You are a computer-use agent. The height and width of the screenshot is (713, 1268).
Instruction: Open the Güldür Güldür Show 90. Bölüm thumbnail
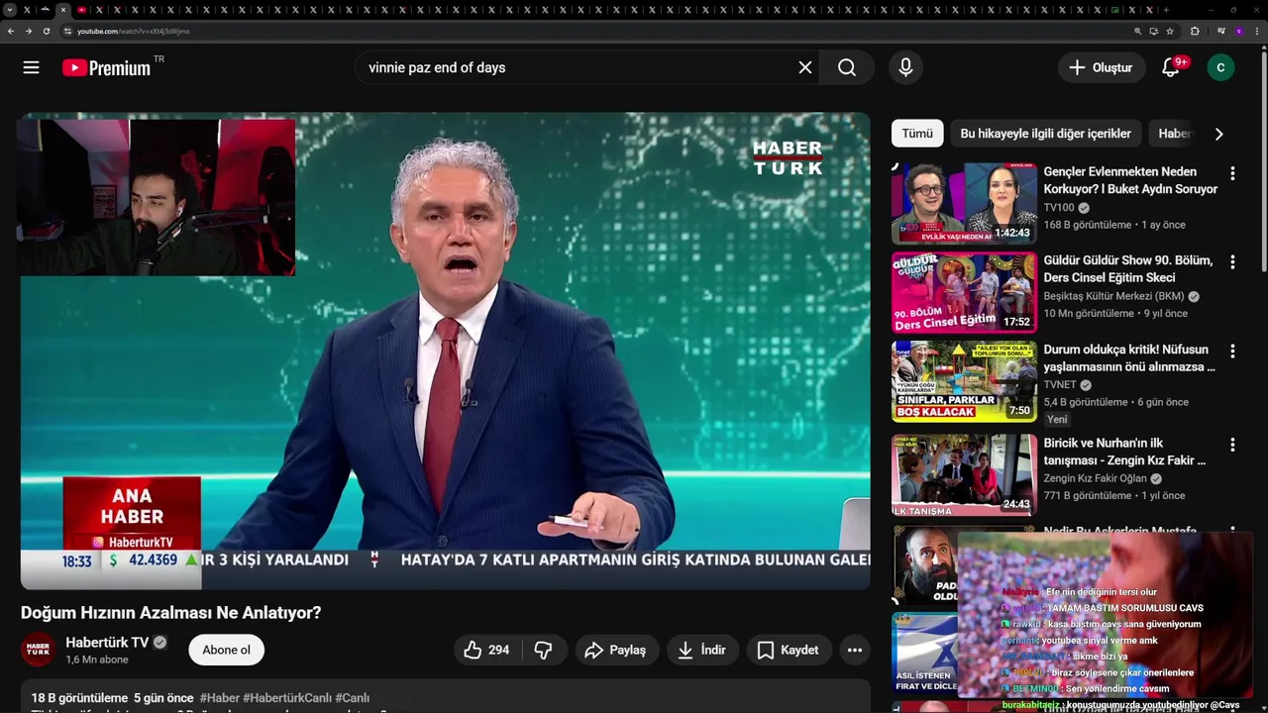(964, 292)
